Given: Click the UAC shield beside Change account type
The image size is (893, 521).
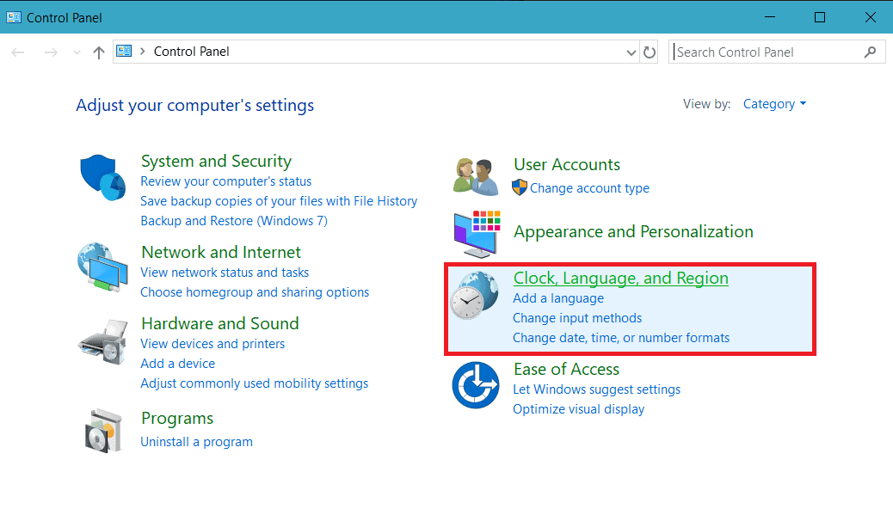Looking at the screenshot, I should (520, 187).
